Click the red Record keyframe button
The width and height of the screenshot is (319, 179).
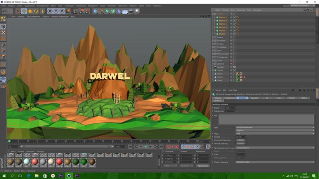[x=167, y=146]
